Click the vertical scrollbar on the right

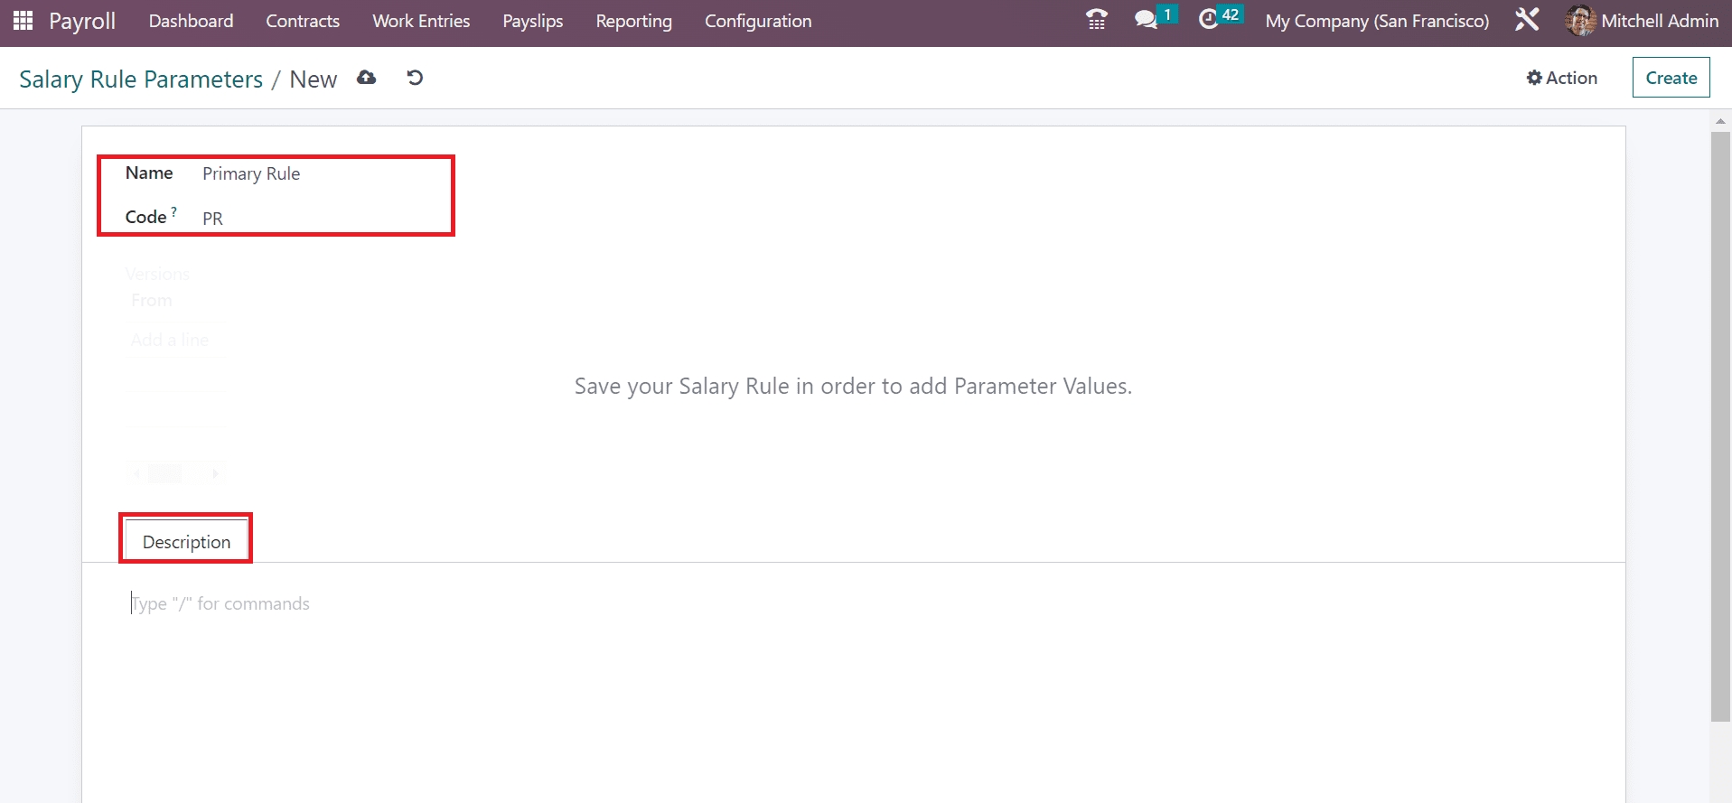1720,425
